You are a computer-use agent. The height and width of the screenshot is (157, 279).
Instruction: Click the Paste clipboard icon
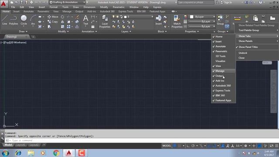pyautogui.click(x=255, y=18)
